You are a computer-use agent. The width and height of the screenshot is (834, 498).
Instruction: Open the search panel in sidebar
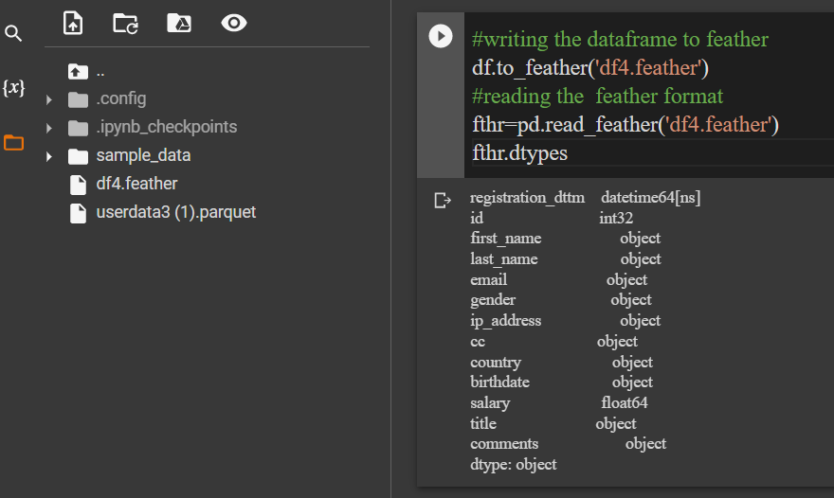point(13,33)
